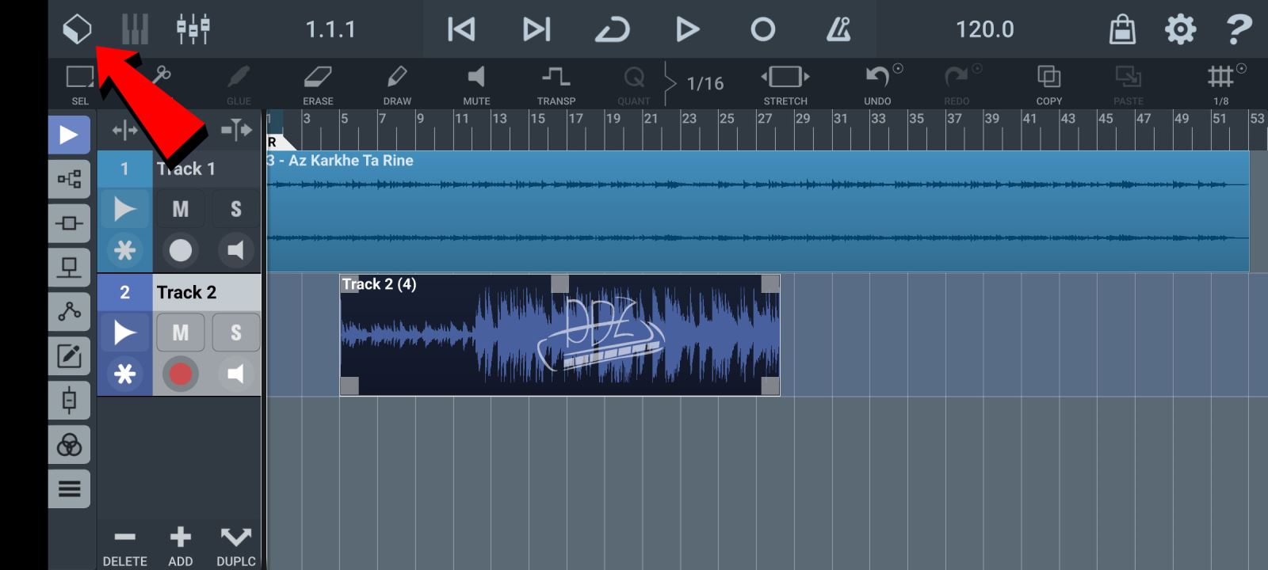The height and width of the screenshot is (570, 1268).
Task: Choose the MUTE tool
Action: (476, 84)
